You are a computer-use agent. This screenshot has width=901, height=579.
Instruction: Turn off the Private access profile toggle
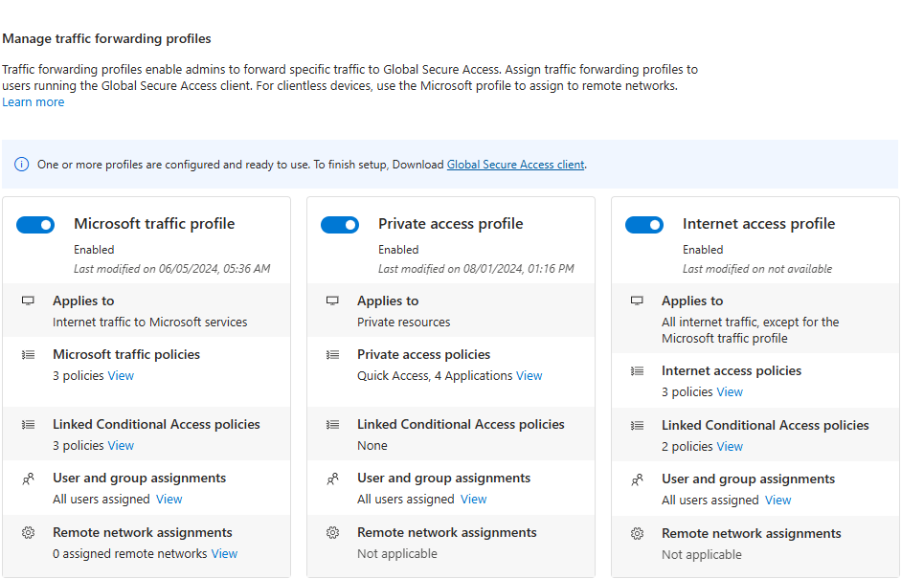click(x=340, y=225)
